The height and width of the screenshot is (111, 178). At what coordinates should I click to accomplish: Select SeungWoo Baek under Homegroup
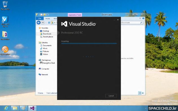point(49,63)
